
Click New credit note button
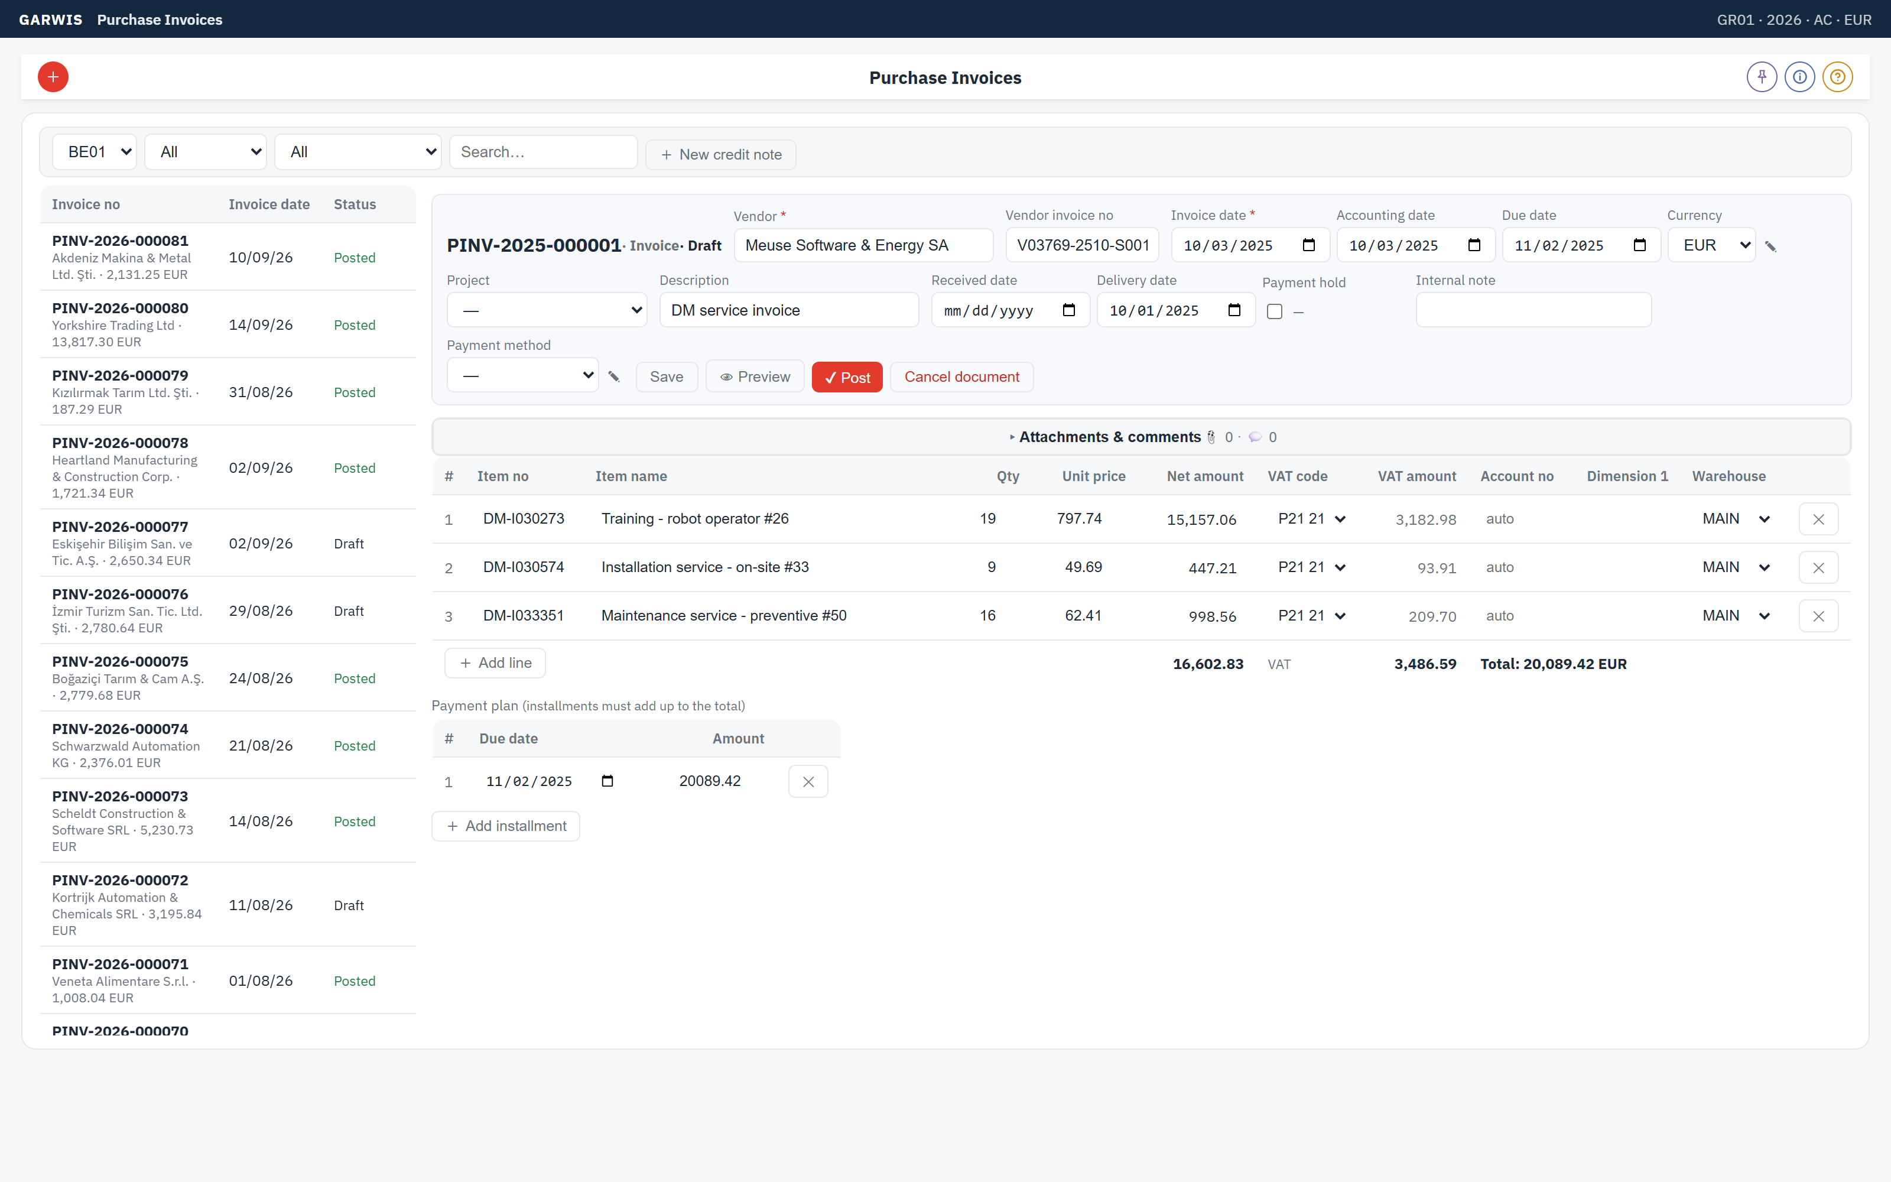tap(720, 155)
